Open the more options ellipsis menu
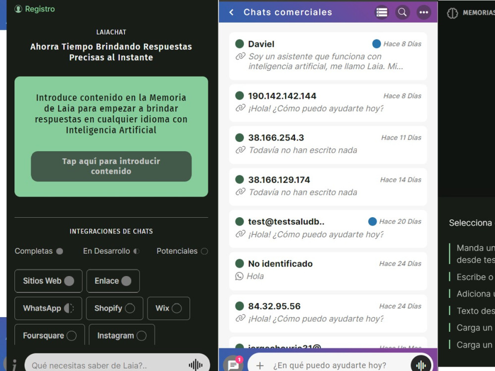This screenshot has width=495, height=371. pyautogui.click(x=424, y=12)
